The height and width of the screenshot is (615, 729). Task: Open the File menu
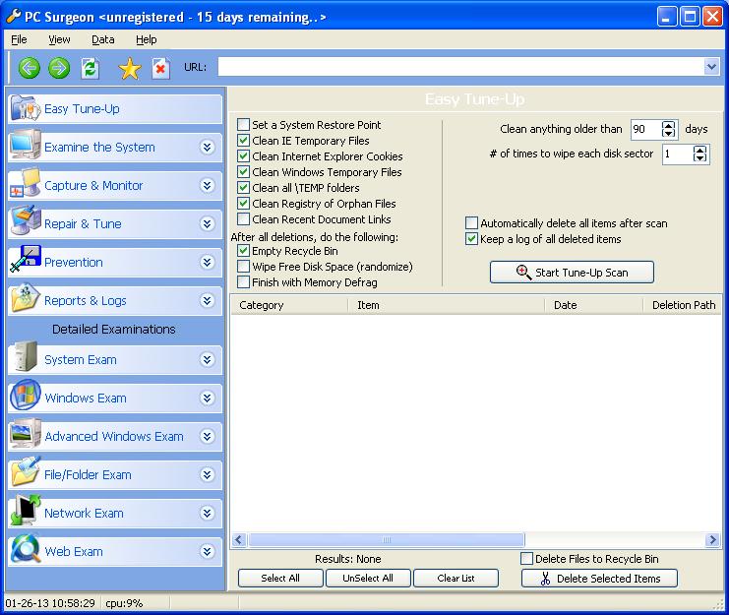click(19, 40)
